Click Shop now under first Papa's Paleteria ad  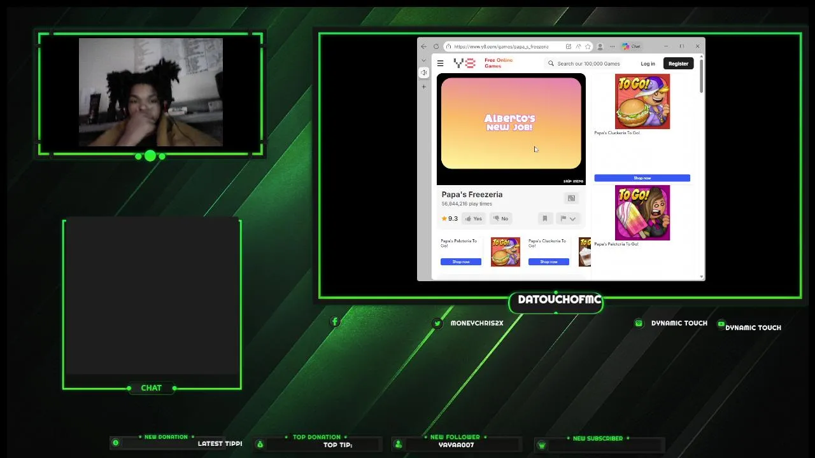(461, 261)
